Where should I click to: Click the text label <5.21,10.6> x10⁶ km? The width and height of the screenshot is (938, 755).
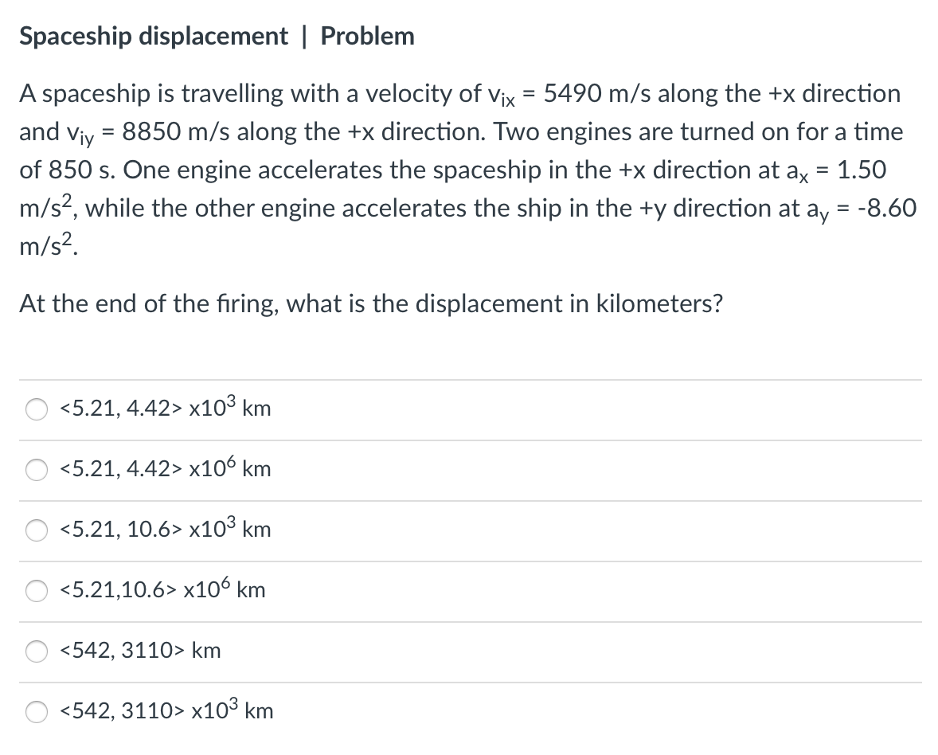tap(159, 590)
